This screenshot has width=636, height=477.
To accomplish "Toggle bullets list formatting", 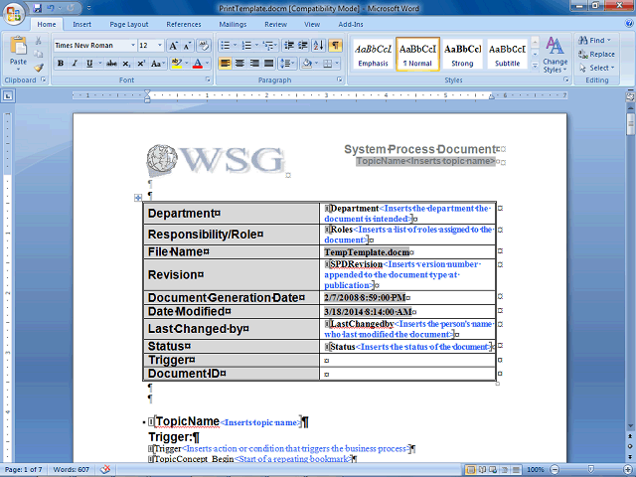I will 225,46.
